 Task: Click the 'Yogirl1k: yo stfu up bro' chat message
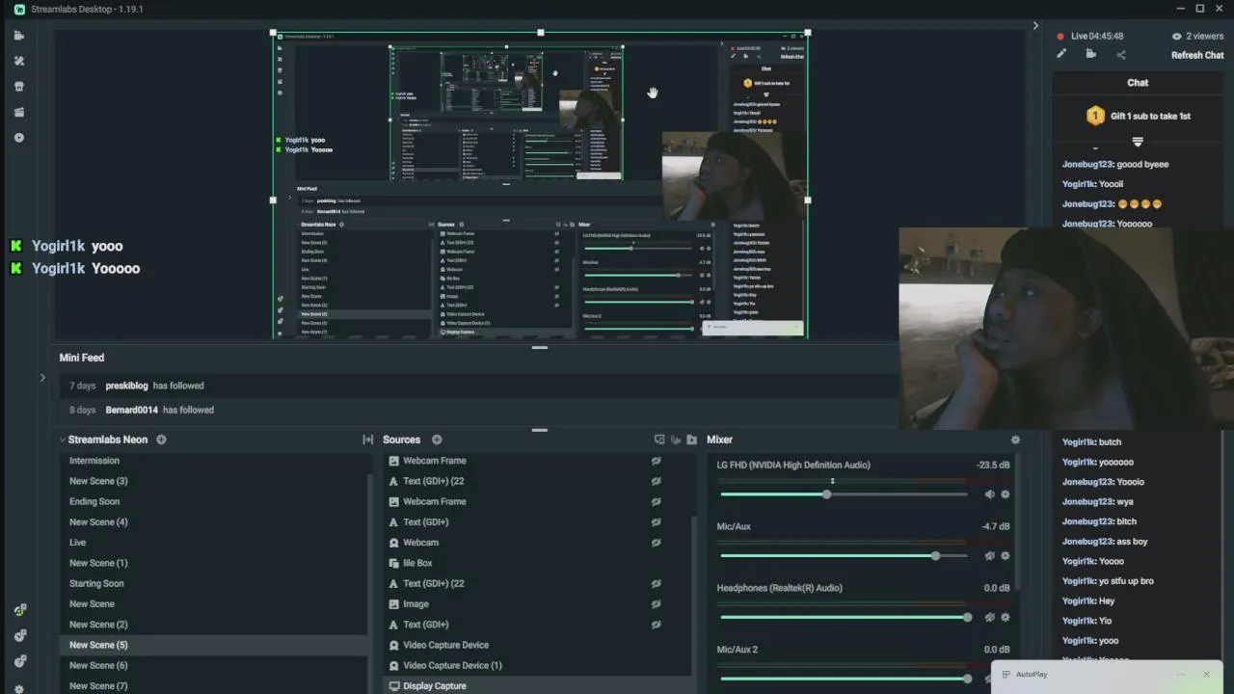click(x=1108, y=581)
